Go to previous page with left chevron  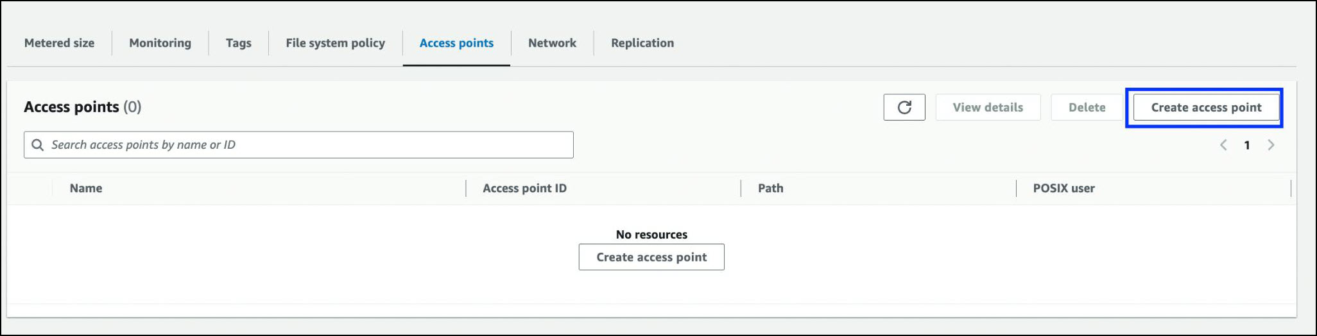coord(1223,145)
